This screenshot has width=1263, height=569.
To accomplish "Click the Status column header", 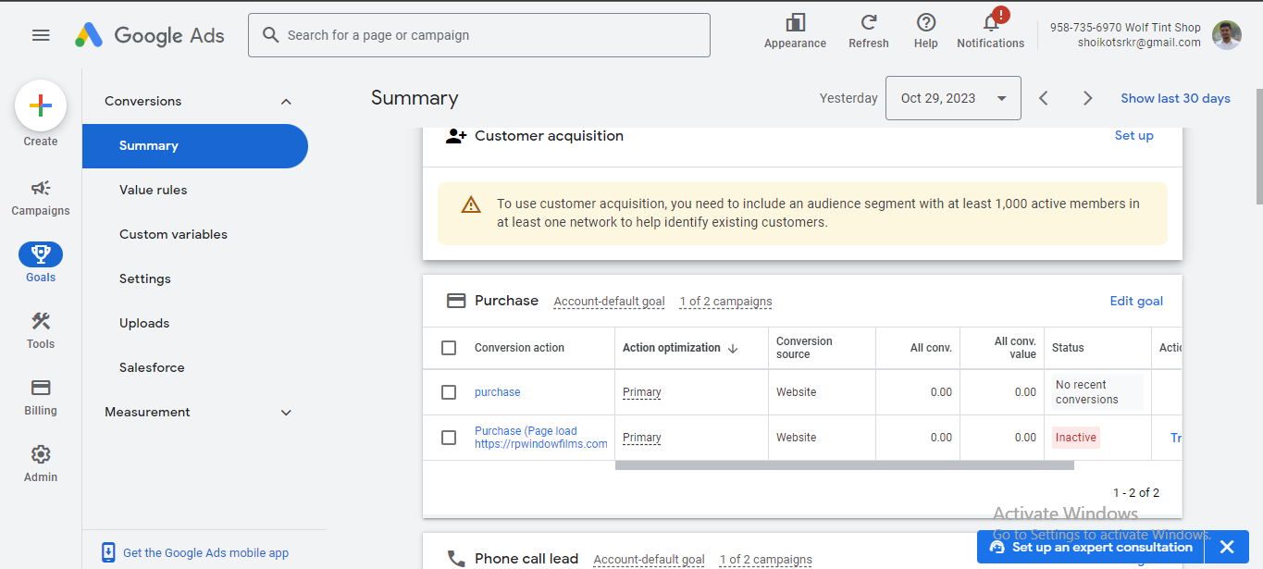I will 1068,348.
